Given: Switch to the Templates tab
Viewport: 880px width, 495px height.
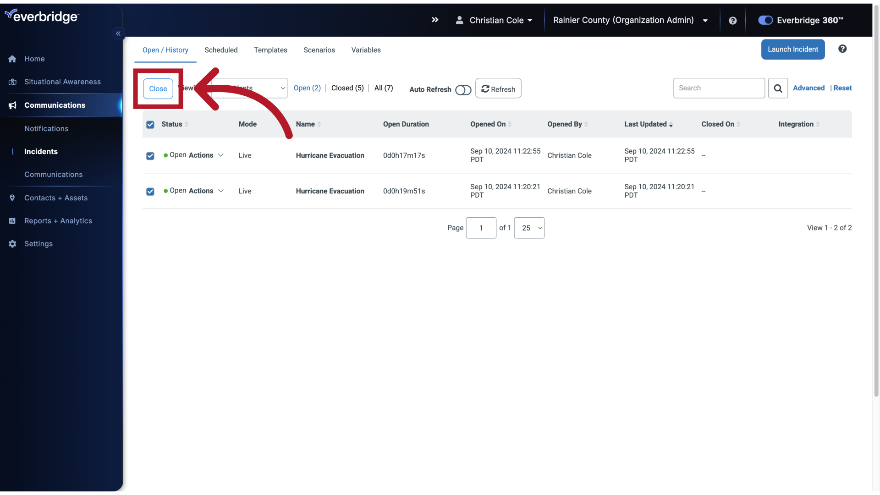Looking at the screenshot, I should click(271, 49).
